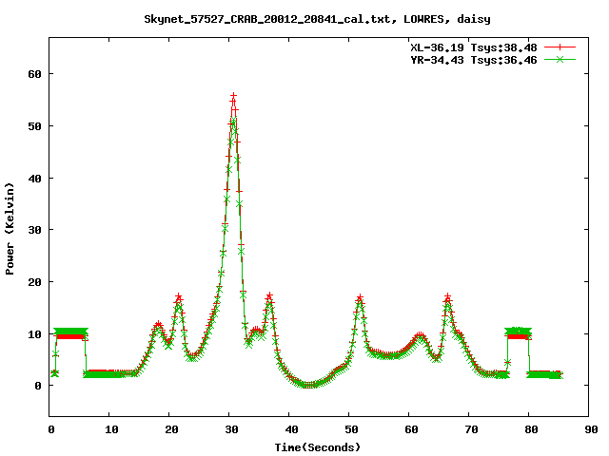Click the x-axis tick label 10

tap(111, 429)
